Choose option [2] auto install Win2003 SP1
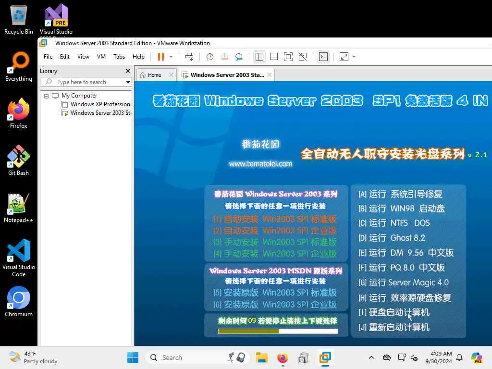 pyautogui.click(x=275, y=231)
